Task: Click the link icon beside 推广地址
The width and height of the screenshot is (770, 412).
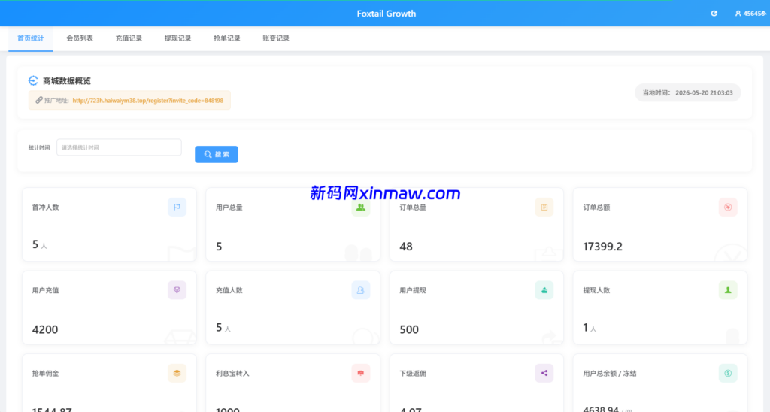Action: 39,100
